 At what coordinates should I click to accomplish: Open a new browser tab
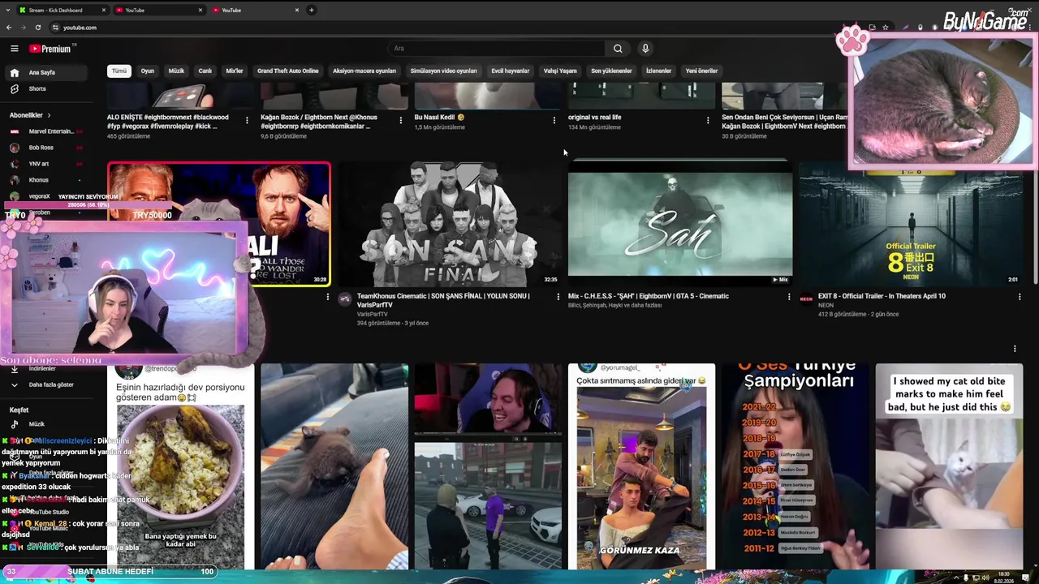click(311, 11)
